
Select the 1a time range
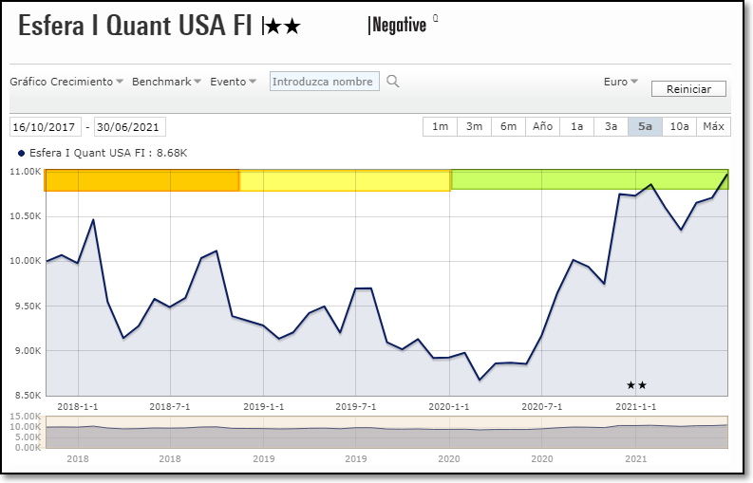(576, 127)
